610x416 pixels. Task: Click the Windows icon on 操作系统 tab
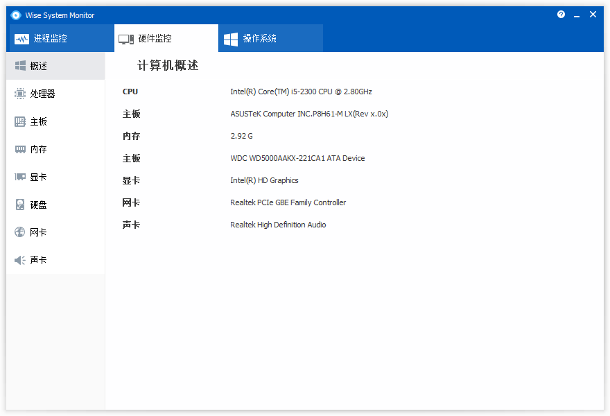pos(230,38)
